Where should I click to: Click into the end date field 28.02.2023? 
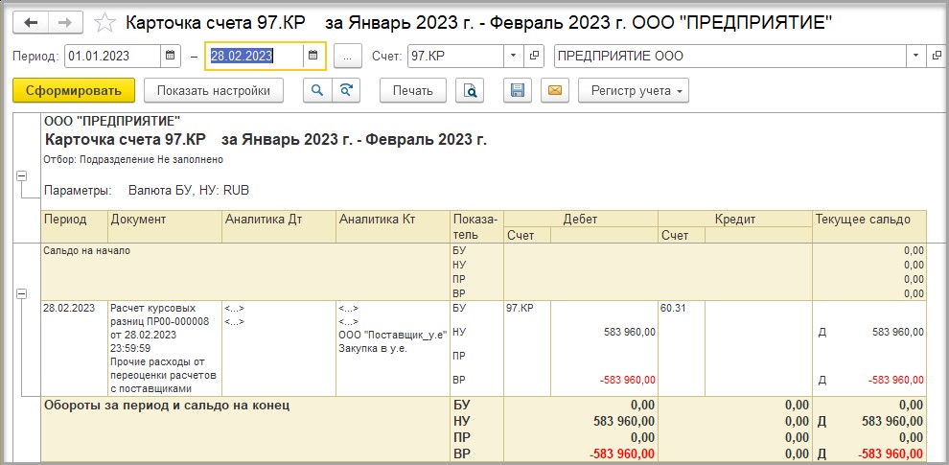coord(254,56)
